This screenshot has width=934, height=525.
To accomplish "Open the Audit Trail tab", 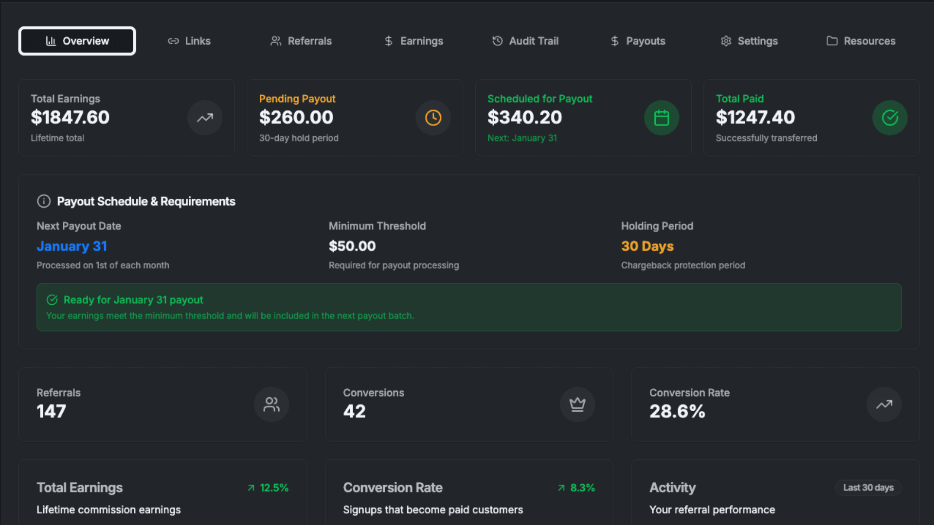I will 525,41.
